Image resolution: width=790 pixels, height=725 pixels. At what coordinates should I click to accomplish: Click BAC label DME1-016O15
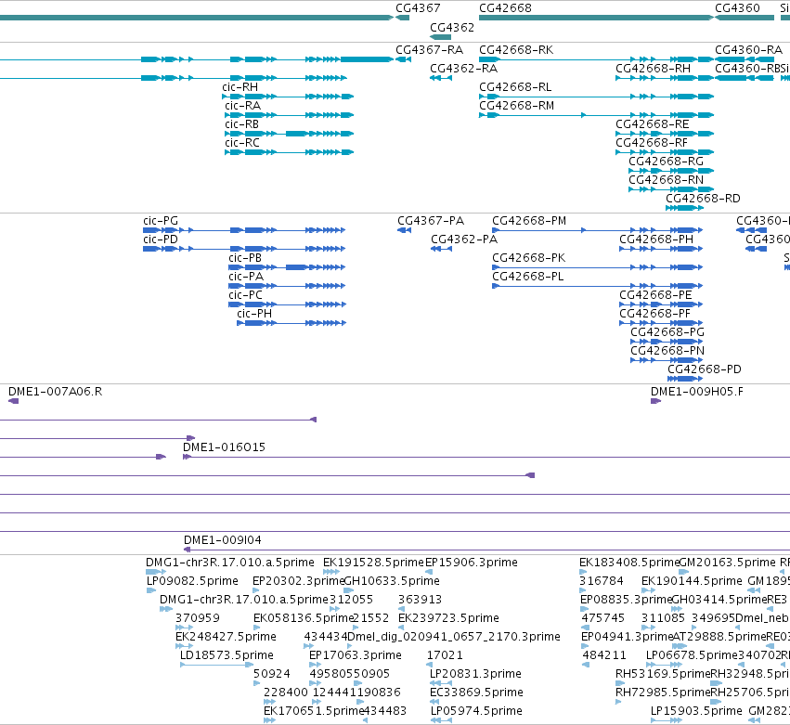(x=225, y=447)
